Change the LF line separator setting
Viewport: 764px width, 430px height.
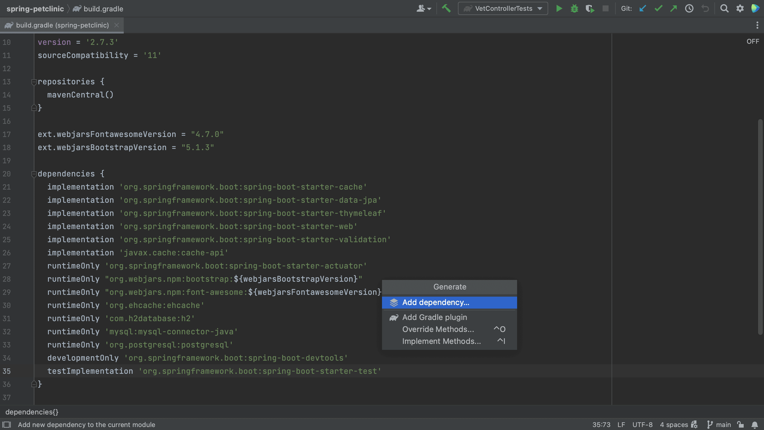coord(621,425)
